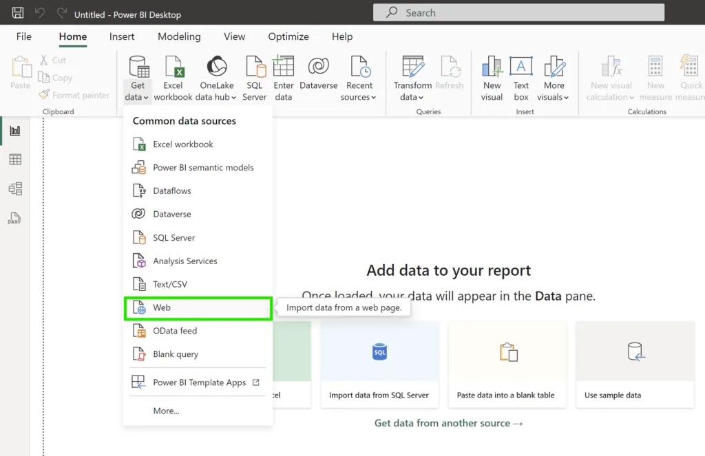The image size is (705, 456).
Task: Open the Optimize tab
Action: (288, 36)
